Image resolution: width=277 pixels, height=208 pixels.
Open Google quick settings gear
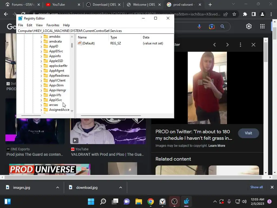249,26
